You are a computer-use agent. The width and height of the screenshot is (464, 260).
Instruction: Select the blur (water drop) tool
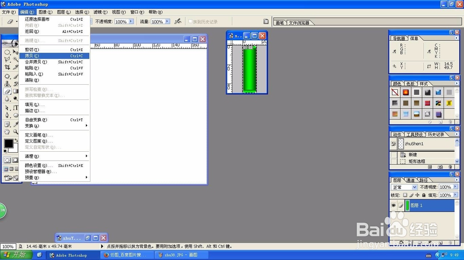(7, 99)
